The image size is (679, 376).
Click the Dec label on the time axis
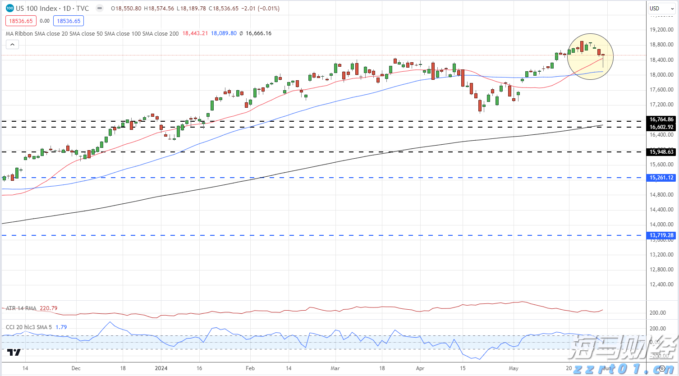click(76, 368)
